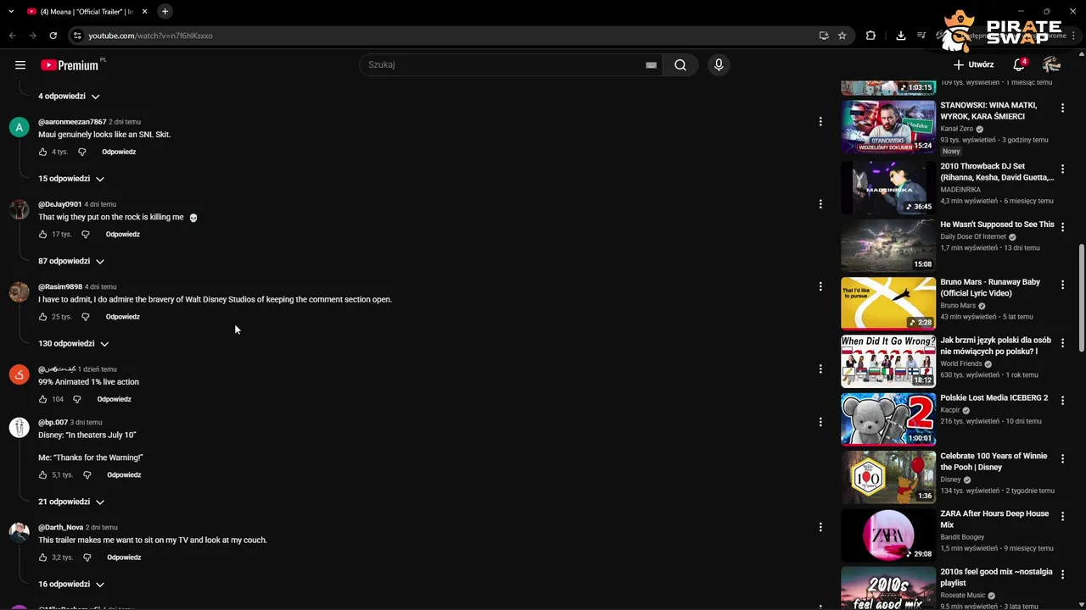Open Winnie the Pooh 100 Years thumbnail
The image size is (1086, 610).
[888, 477]
